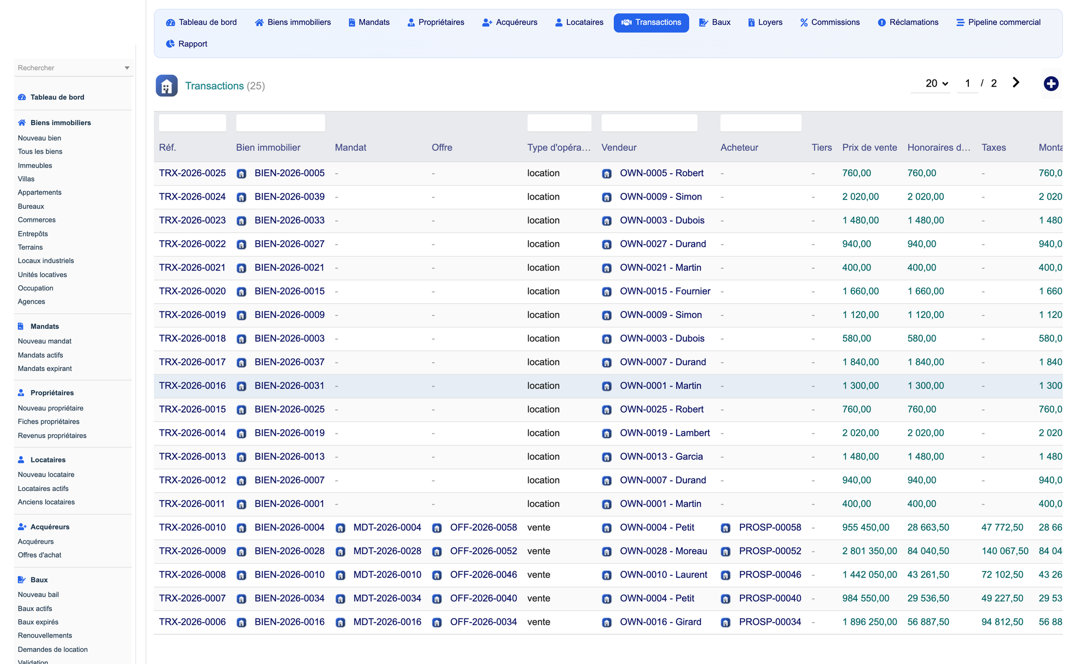Click the add new transaction plus icon
Screen dimensions: 1073x664
1051,84
